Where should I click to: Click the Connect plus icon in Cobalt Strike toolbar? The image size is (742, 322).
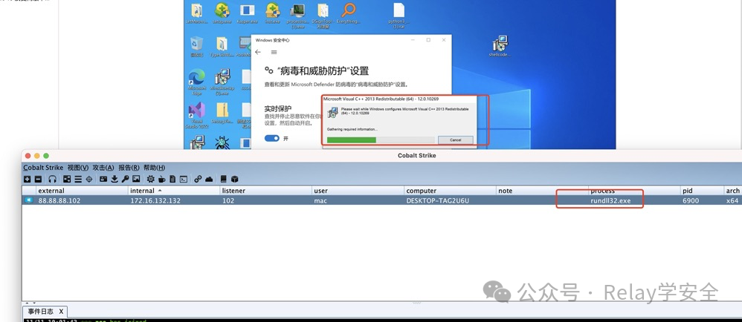[27, 179]
